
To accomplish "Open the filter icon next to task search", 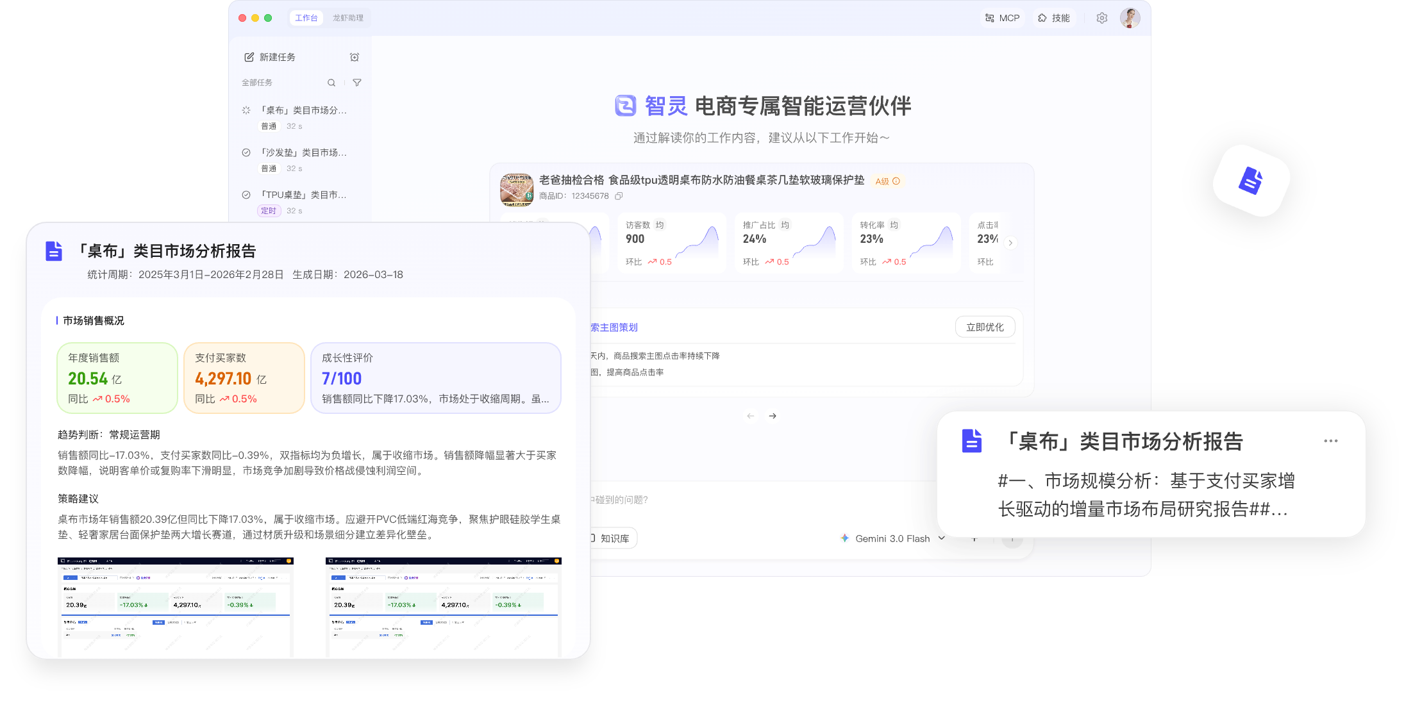I will [356, 82].
